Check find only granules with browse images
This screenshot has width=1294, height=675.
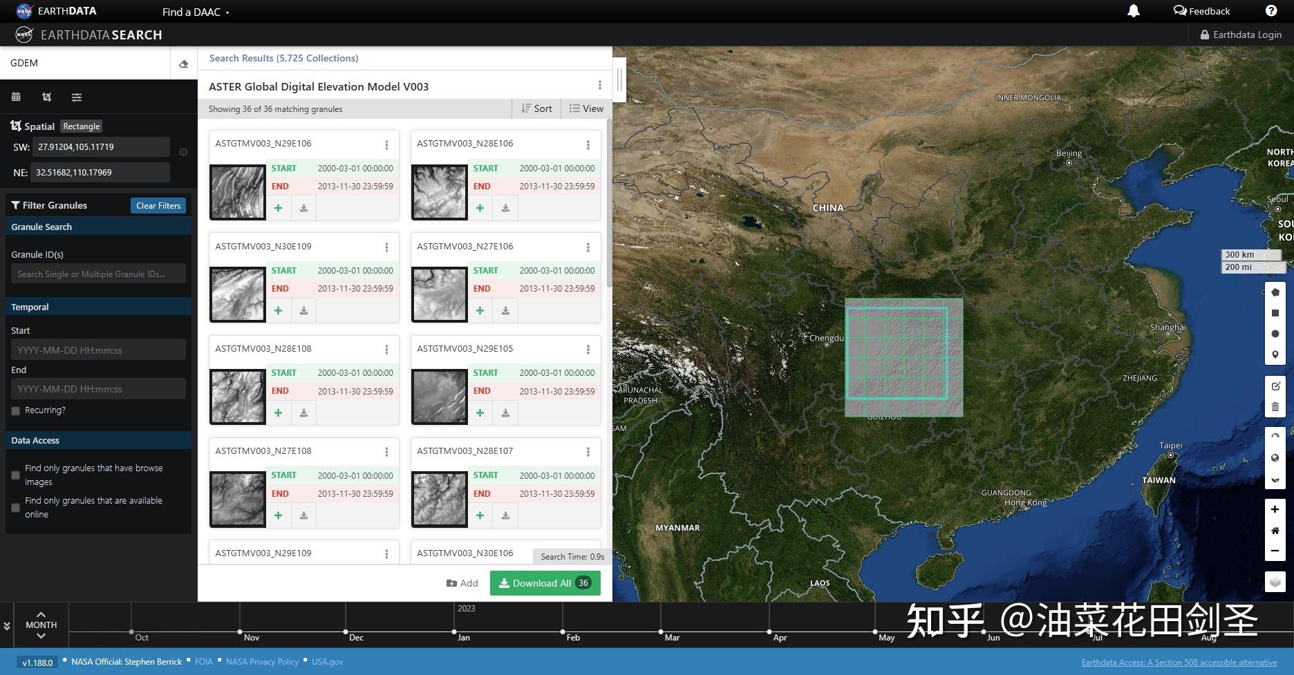[x=15, y=475]
